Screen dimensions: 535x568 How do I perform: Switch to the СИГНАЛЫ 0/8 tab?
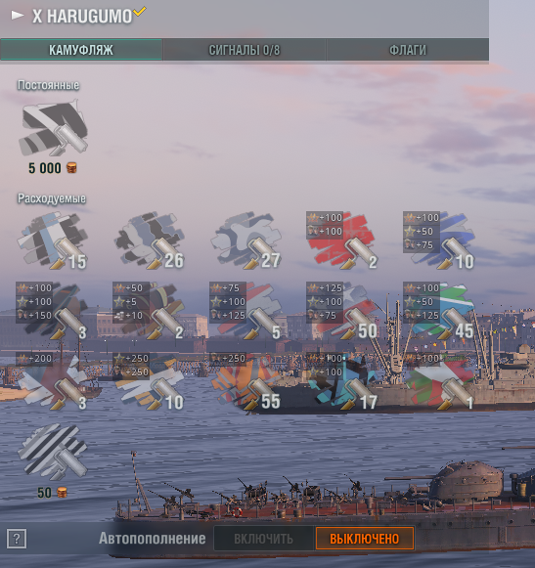(245, 50)
